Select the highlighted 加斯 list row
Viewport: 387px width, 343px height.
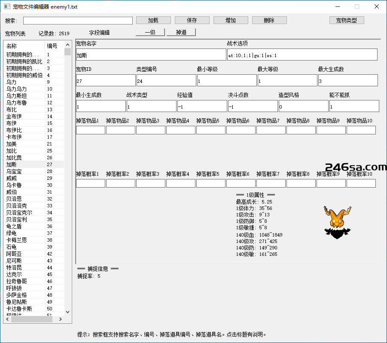(x=34, y=164)
